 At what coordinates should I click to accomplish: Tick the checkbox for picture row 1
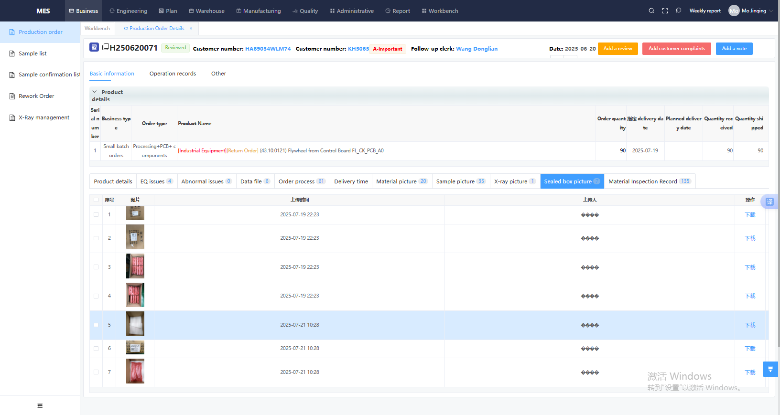[x=96, y=215]
